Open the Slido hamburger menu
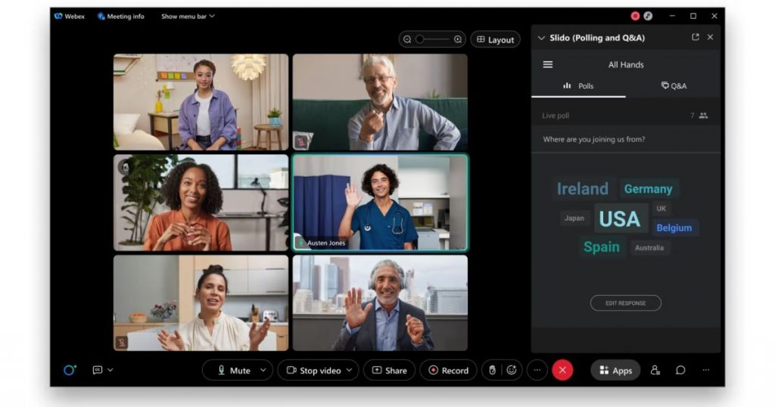Image resolution: width=775 pixels, height=407 pixels. 548,64
